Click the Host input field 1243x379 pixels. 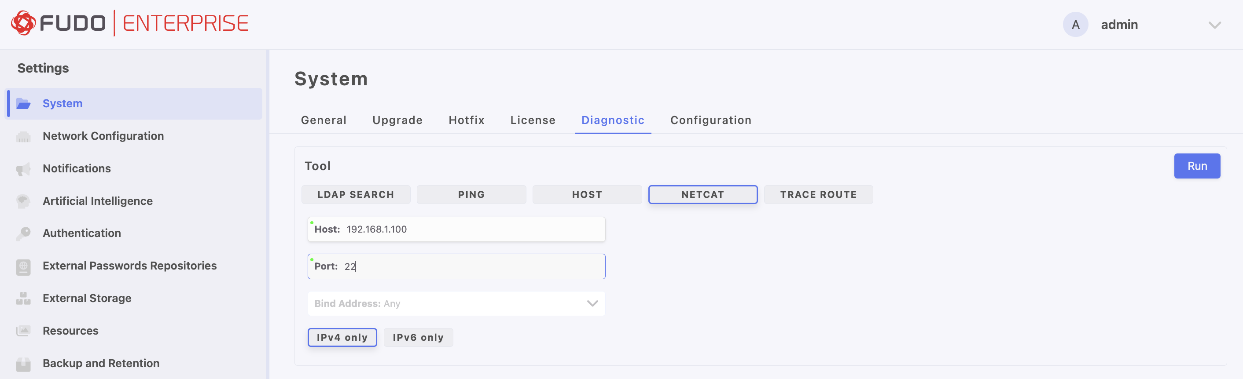(x=473, y=230)
